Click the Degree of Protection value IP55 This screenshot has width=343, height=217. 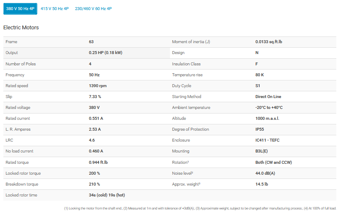coord(260,129)
